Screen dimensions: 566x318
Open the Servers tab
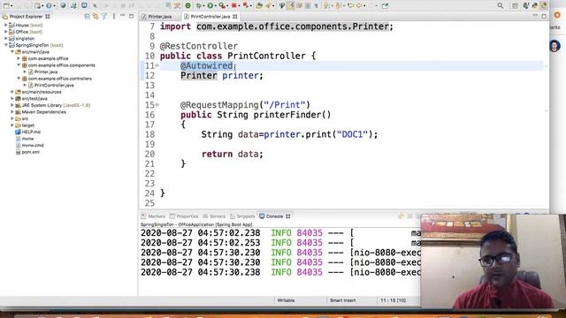point(214,216)
